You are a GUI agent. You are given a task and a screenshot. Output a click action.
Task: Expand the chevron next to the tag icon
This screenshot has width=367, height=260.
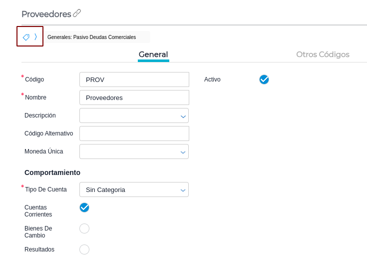[x=36, y=36]
